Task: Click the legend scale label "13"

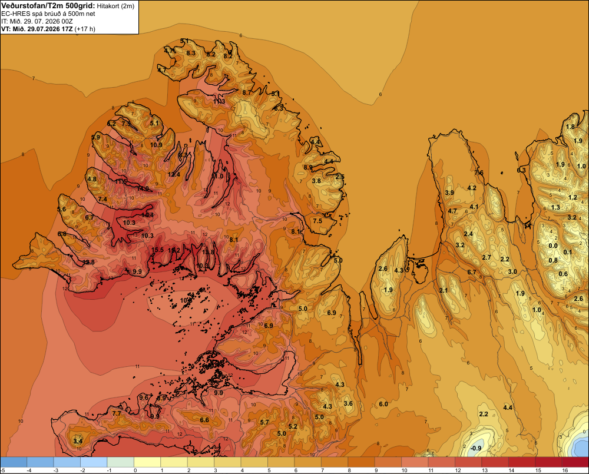Action: coord(485,470)
